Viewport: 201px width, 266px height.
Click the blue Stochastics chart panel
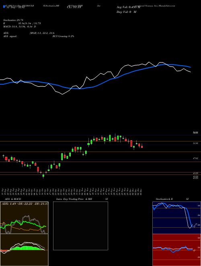click(176, 218)
